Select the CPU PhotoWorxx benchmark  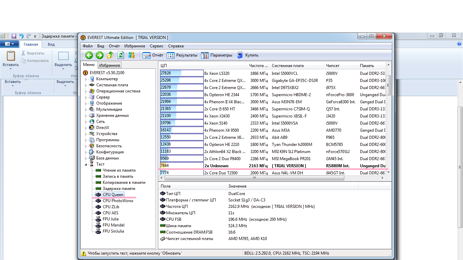point(118,201)
